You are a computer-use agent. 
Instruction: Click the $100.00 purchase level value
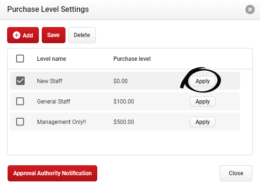(124, 102)
